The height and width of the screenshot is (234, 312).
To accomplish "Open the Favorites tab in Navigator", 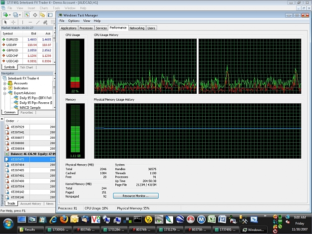I will click(x=26, y=113).
